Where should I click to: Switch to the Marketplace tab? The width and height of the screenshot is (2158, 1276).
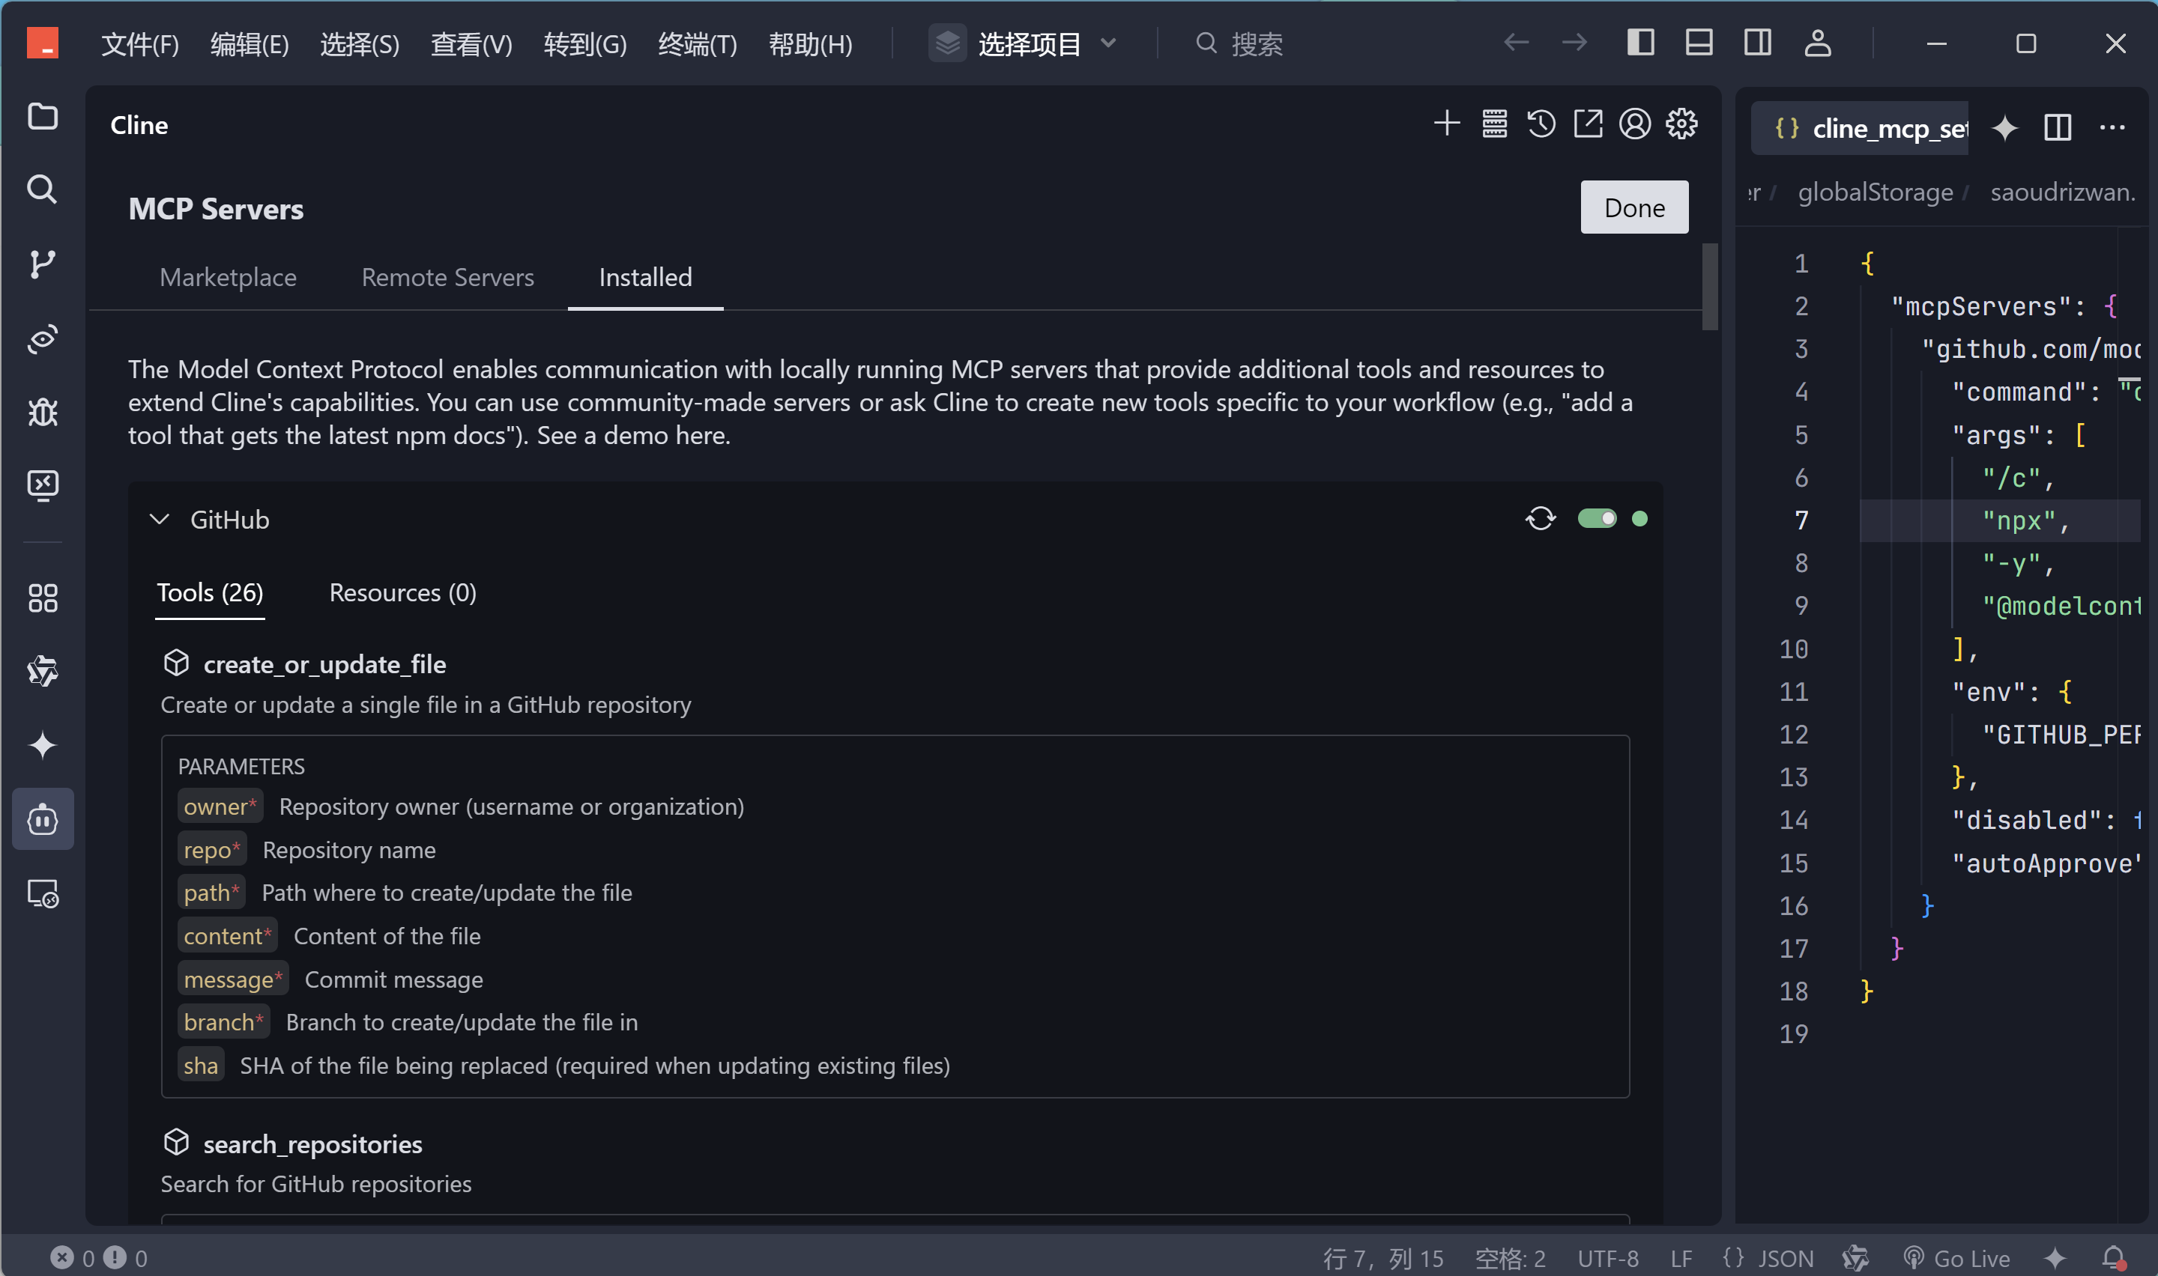click(x=228, y=277)
